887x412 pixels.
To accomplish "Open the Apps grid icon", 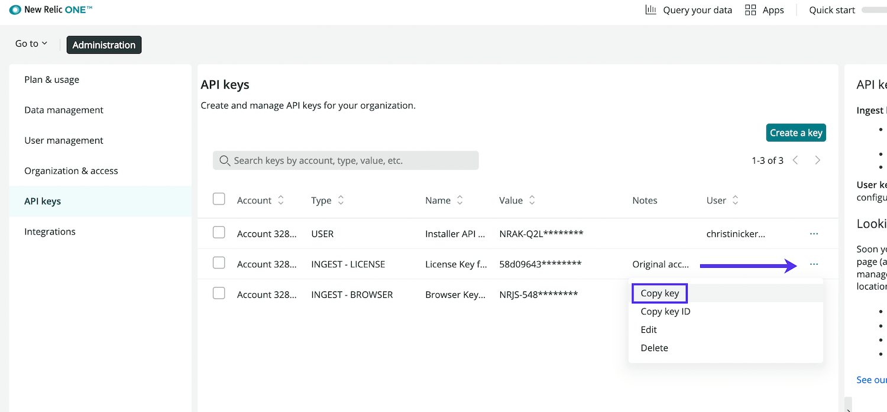I will click(x=750, y=9).
